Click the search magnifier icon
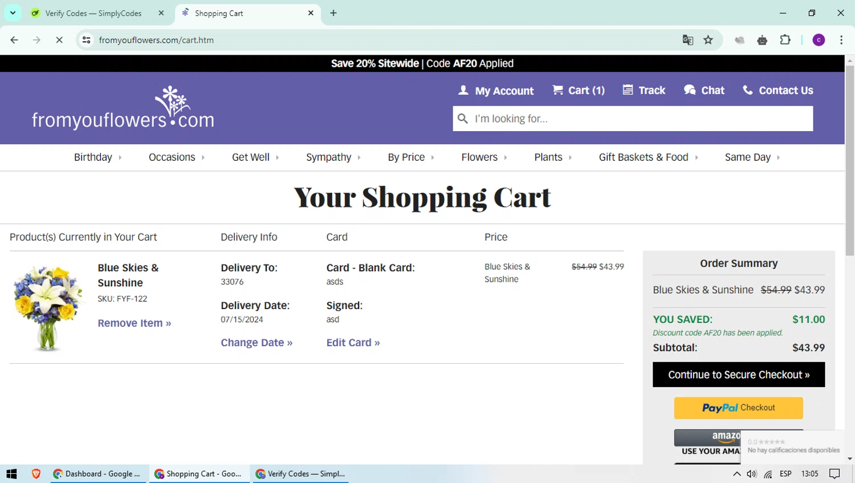855x483 pixels. [463, 119]
